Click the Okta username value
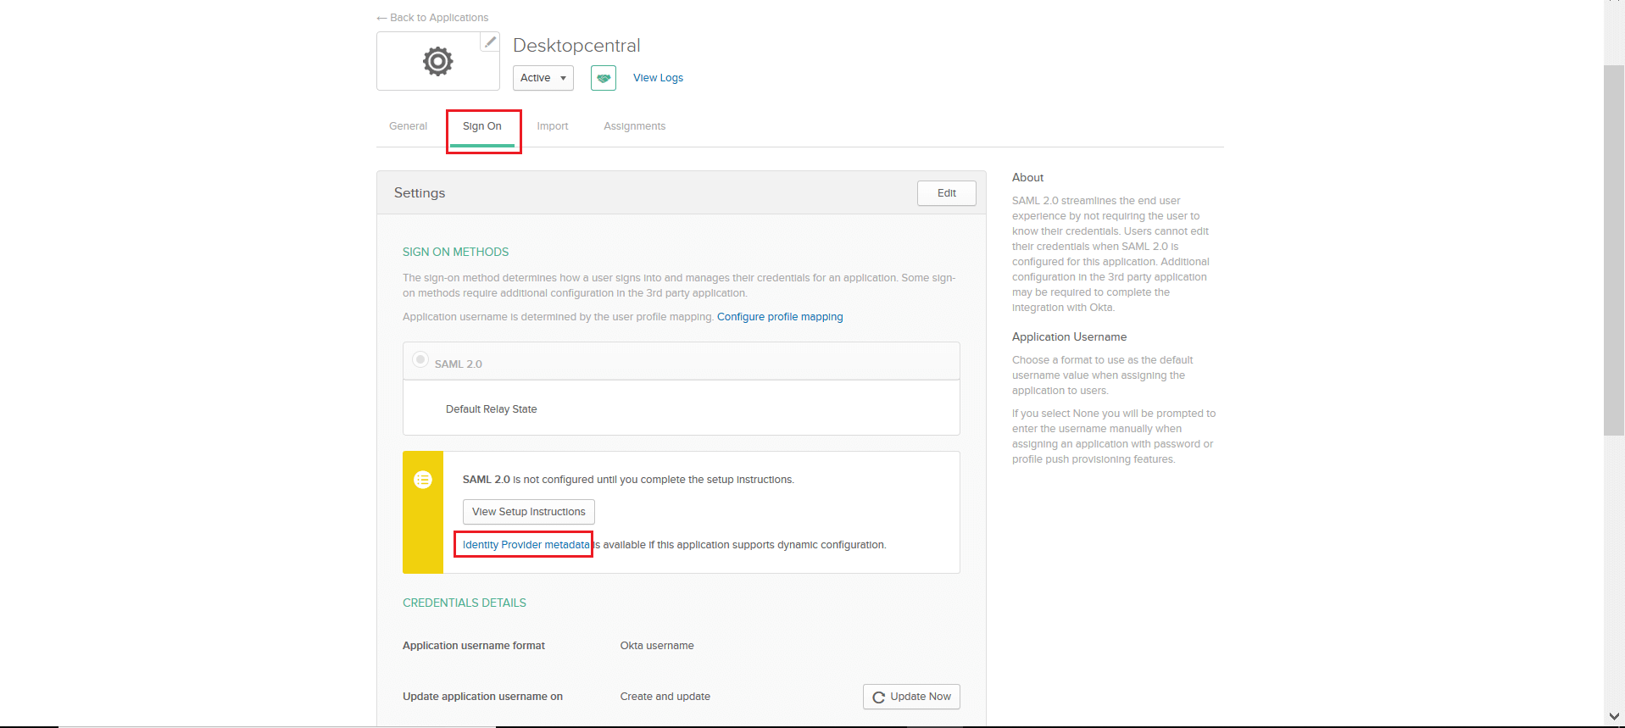1625x728 pixels. 657,646
